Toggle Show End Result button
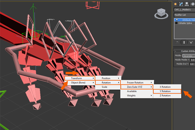Image resolution: width=195 pixels, height=130 pixels. (x=184, y=43)
